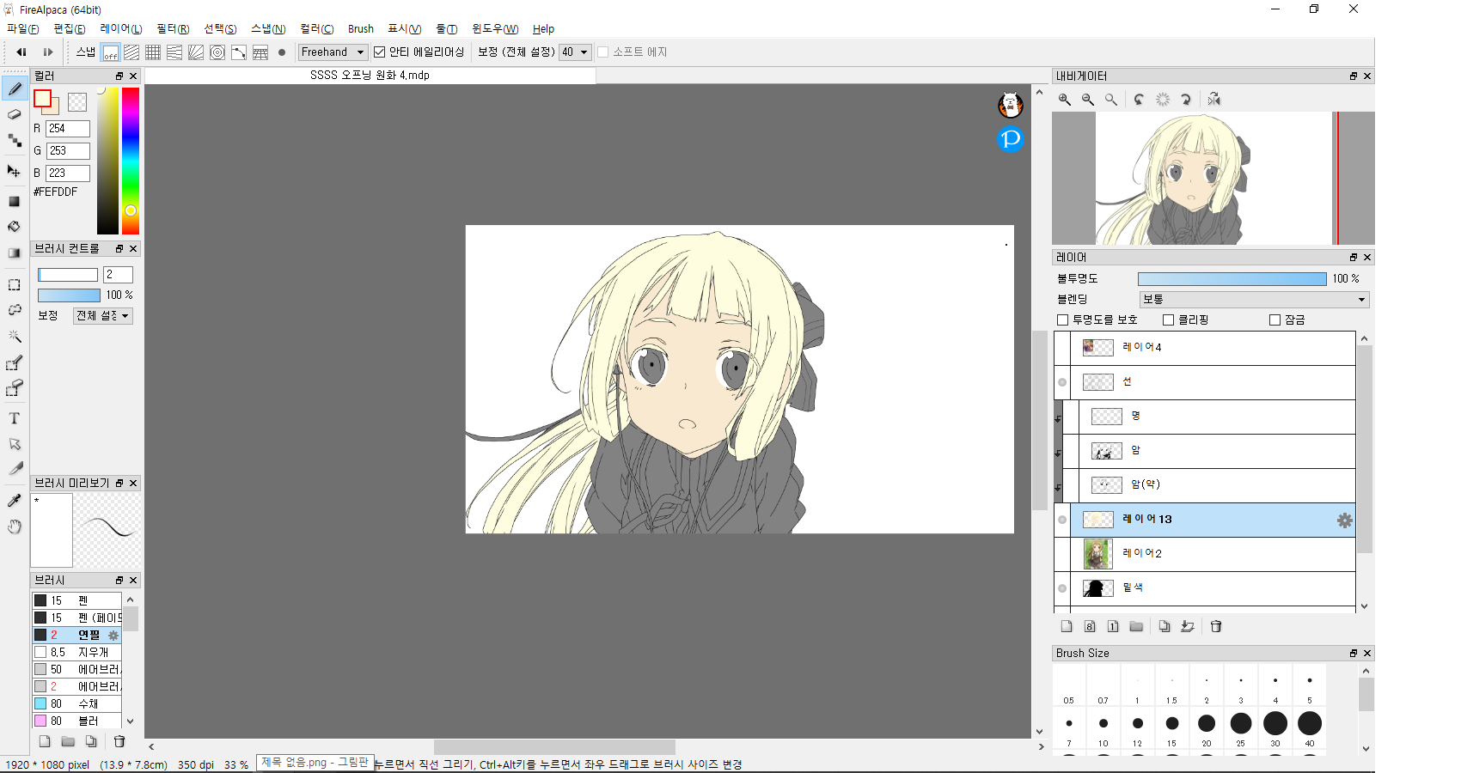
Task: Open the 레이어 menu in menu bar
Action: pyautogui.click(x=121, y=29)
